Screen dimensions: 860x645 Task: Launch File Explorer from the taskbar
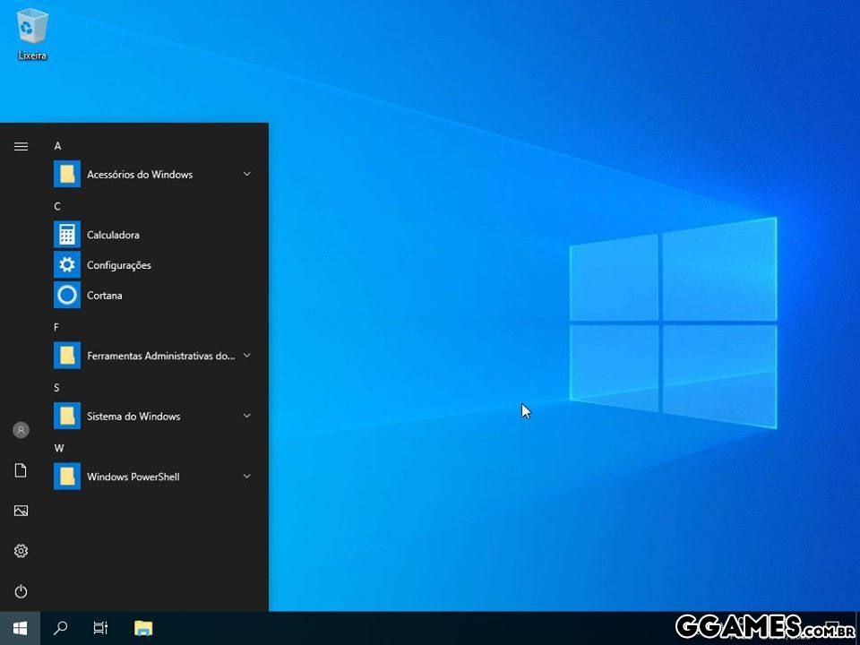tap(143, 628)
